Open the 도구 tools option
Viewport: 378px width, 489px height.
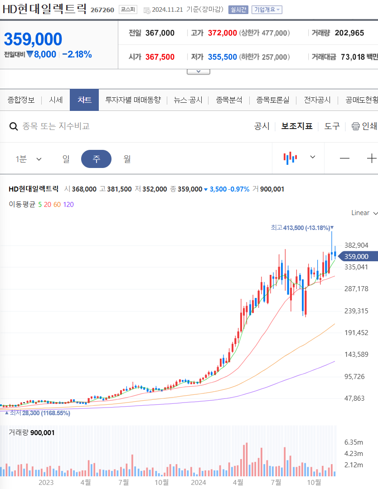[x=332, y=126]
